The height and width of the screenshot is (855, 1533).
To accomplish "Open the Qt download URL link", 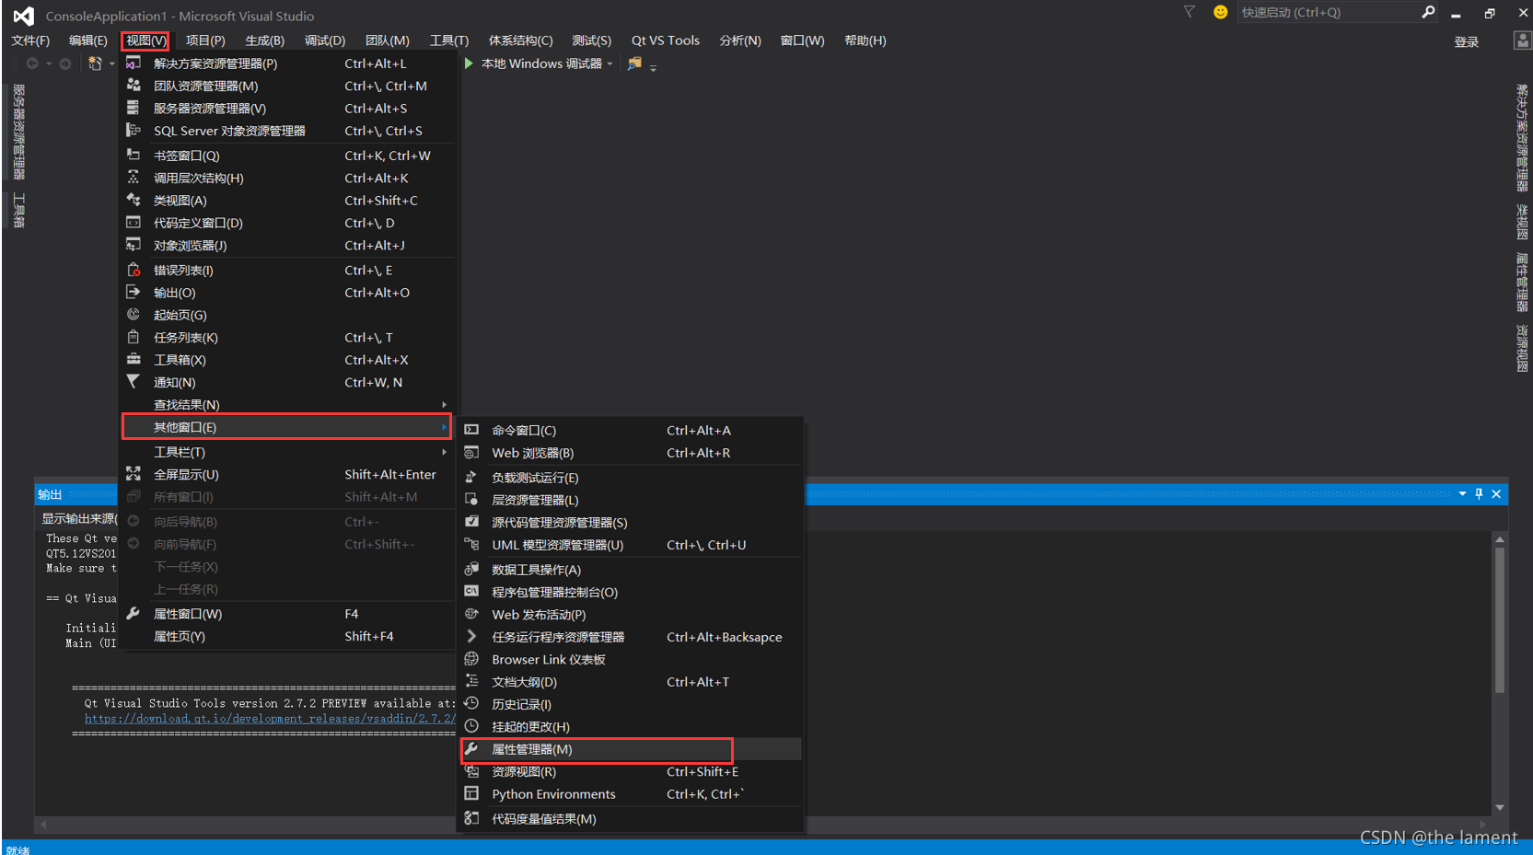I will 270,719.
